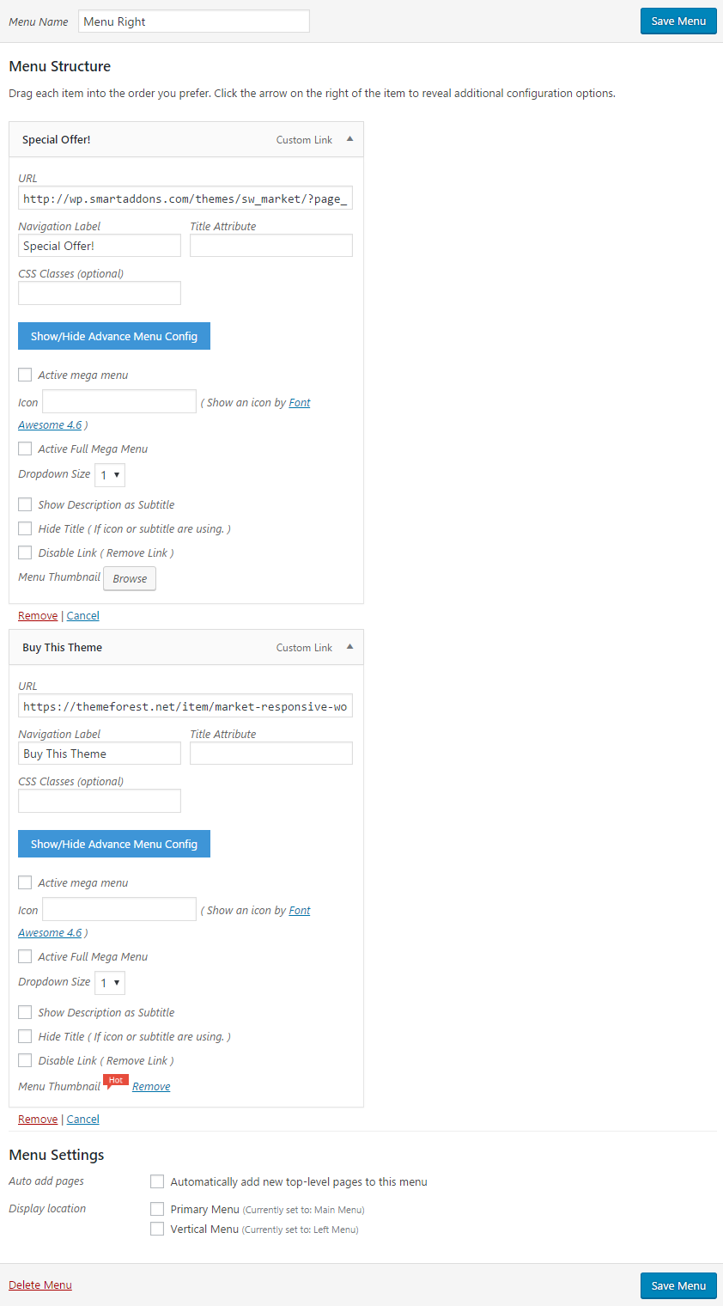Click Navigation Label field containing Buy This Theme
This screenshot has height=1306, width=723.
(100, 753)
